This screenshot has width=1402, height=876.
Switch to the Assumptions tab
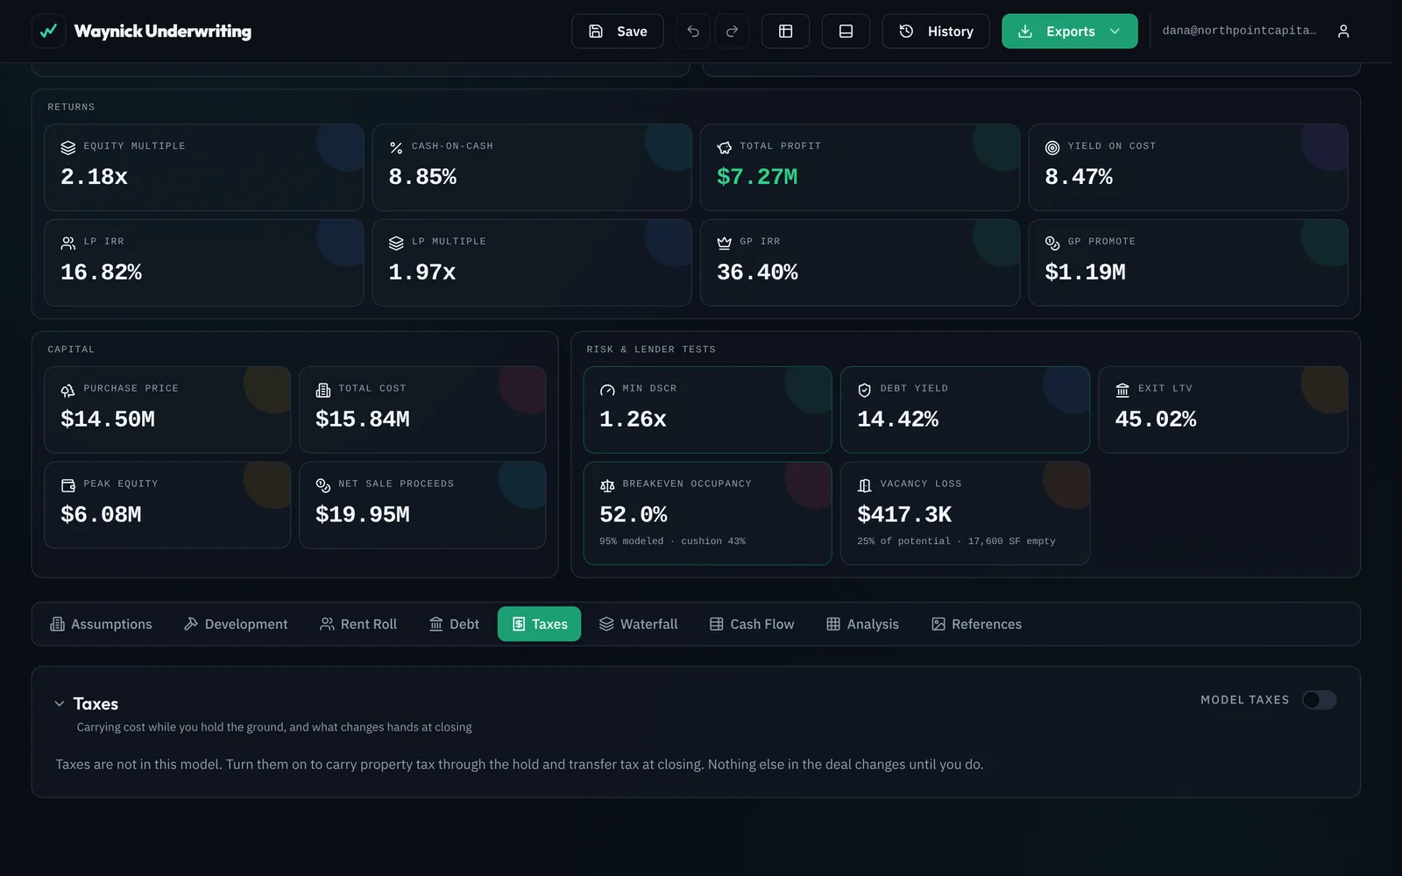102,624
